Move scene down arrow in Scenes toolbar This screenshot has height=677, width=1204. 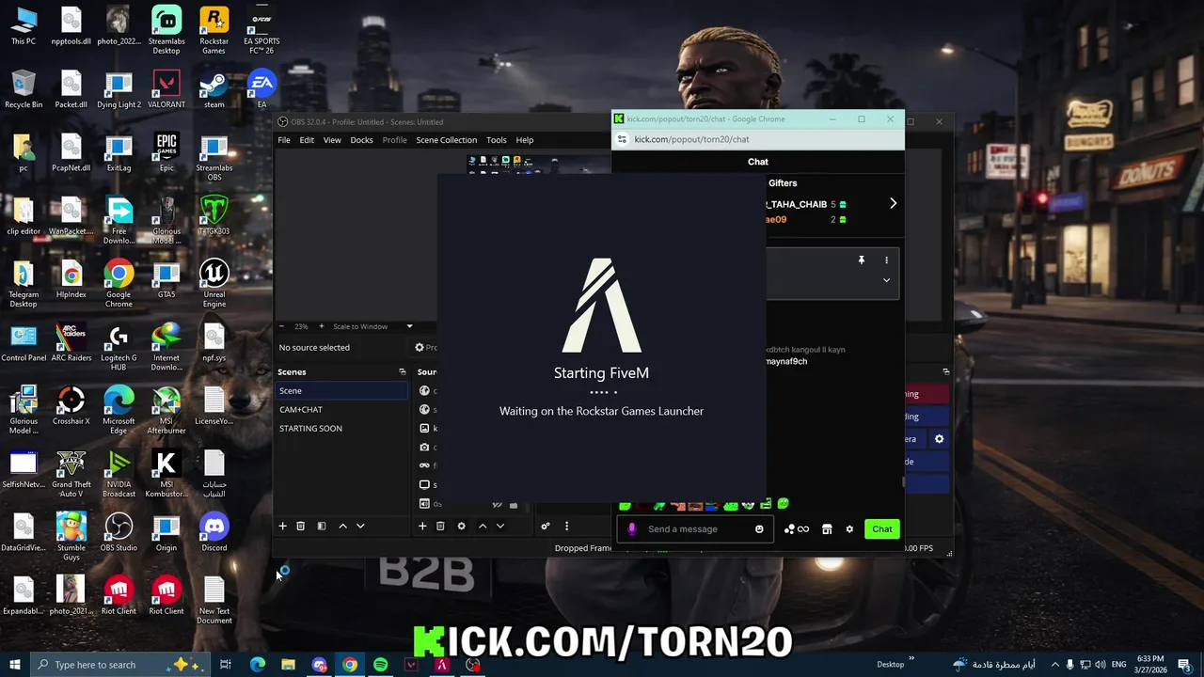[x=360, y=527]
